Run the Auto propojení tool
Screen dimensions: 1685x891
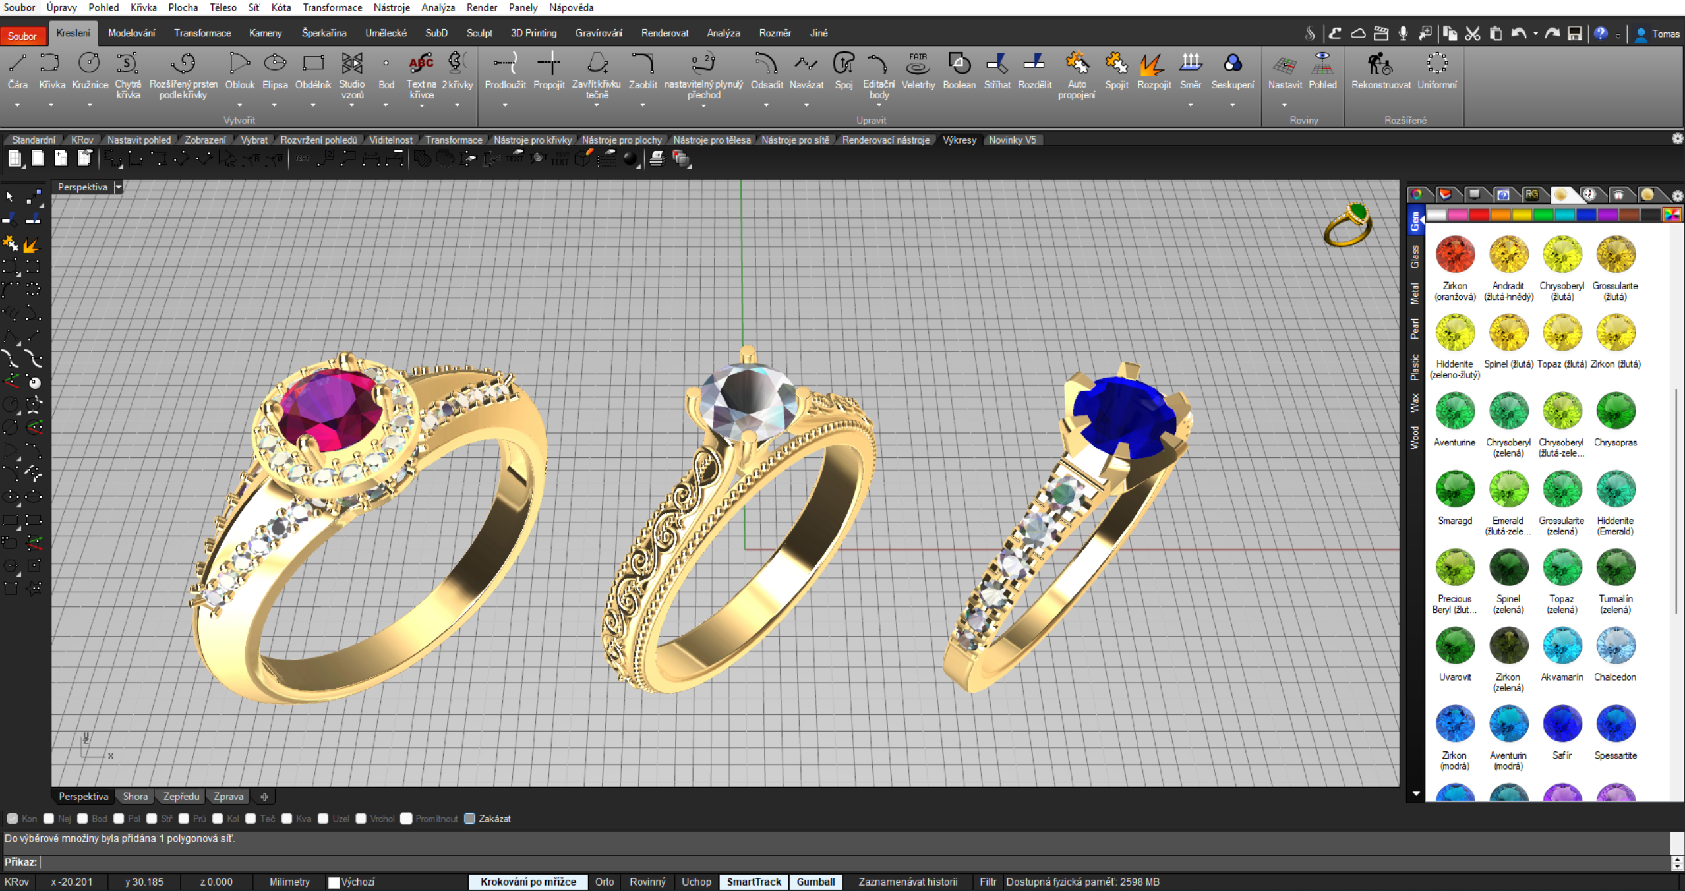click(x=1077, y=75)
